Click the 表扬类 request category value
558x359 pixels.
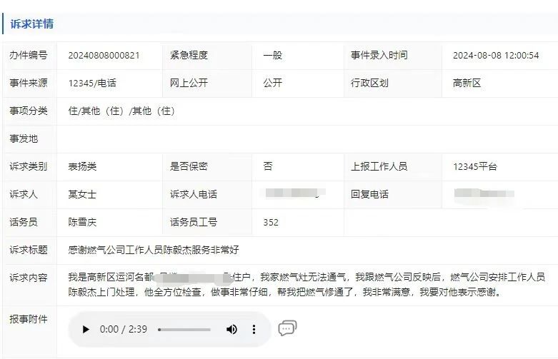pos(82,166)
